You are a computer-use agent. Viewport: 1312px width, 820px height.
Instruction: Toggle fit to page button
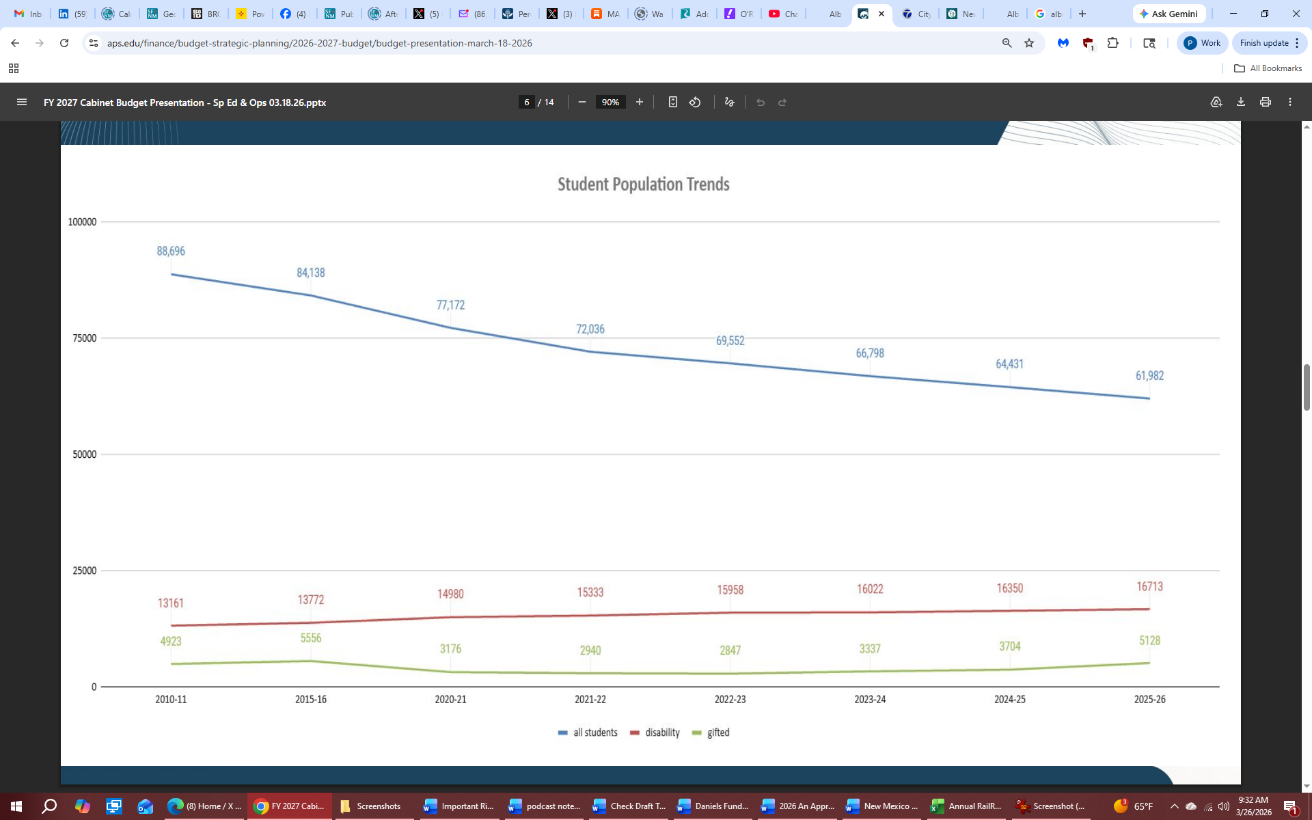tap(672, 102)
